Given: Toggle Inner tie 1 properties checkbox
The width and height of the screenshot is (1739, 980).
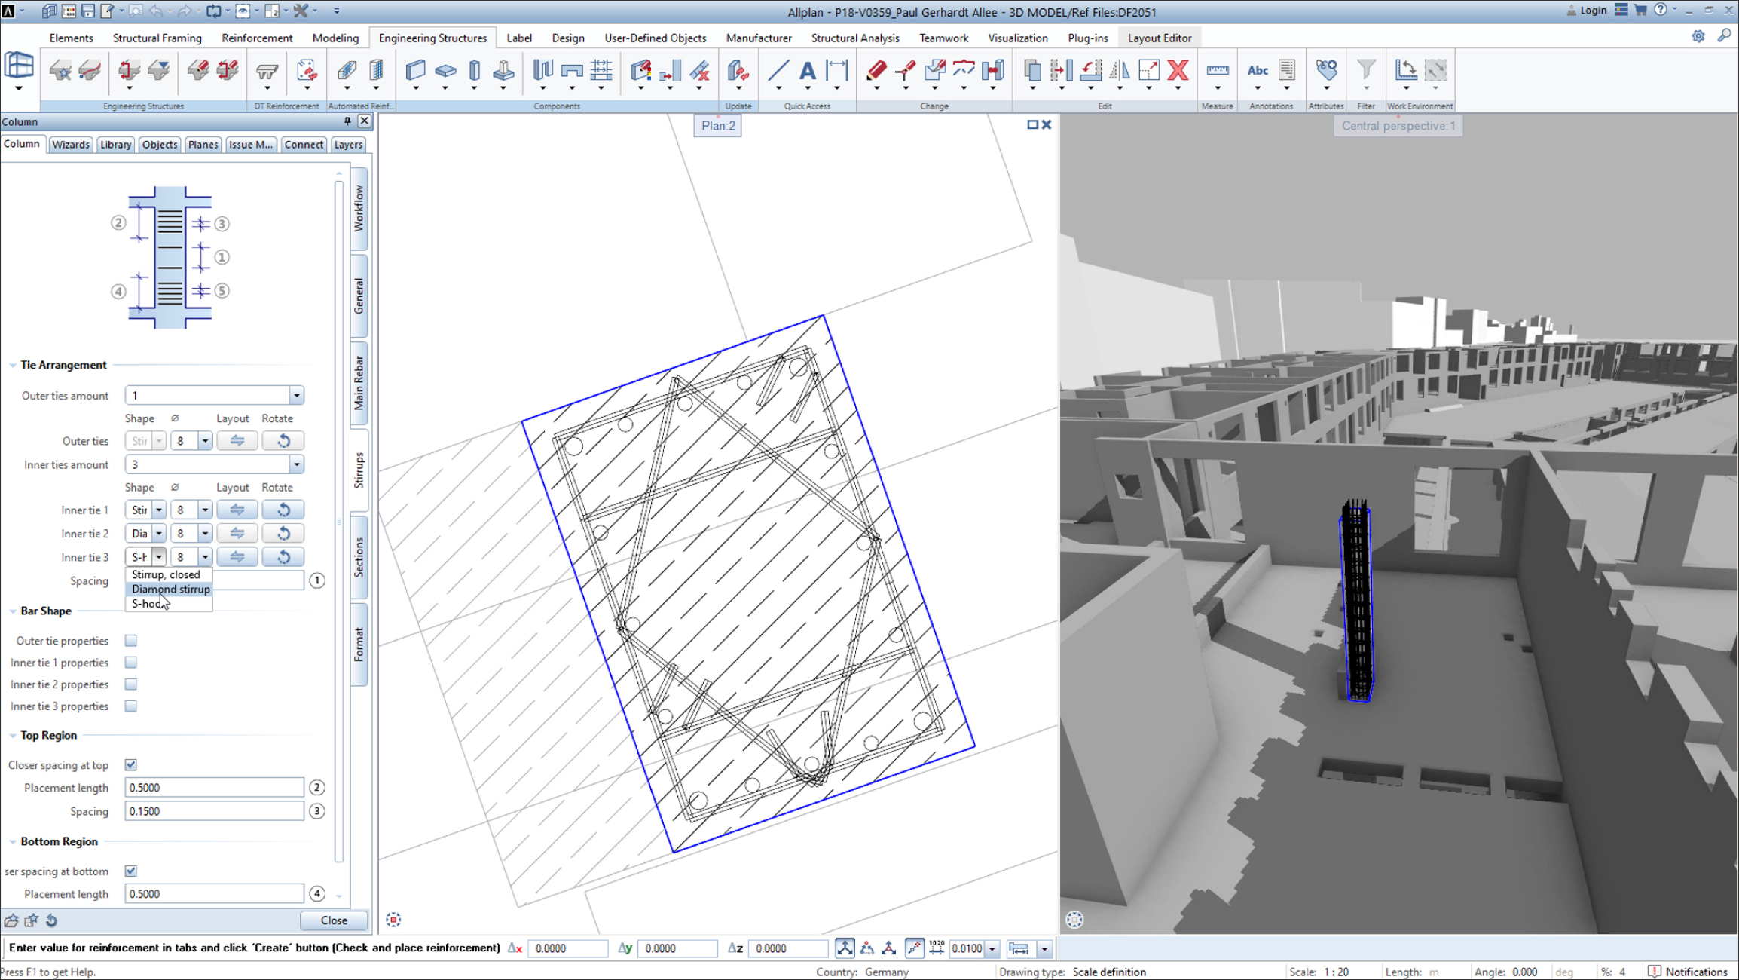Looking at the screenshot, I should (131, 663).
